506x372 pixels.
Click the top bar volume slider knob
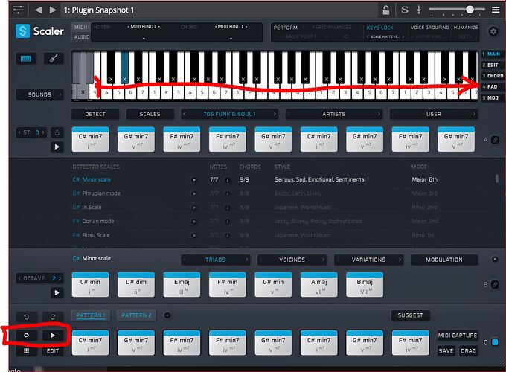tap(470, 10)
